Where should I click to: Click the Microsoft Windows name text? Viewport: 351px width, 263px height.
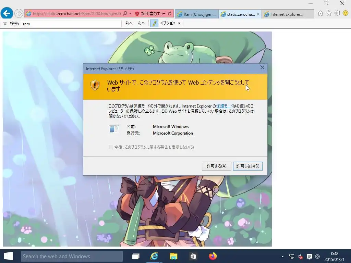point(171,127)
